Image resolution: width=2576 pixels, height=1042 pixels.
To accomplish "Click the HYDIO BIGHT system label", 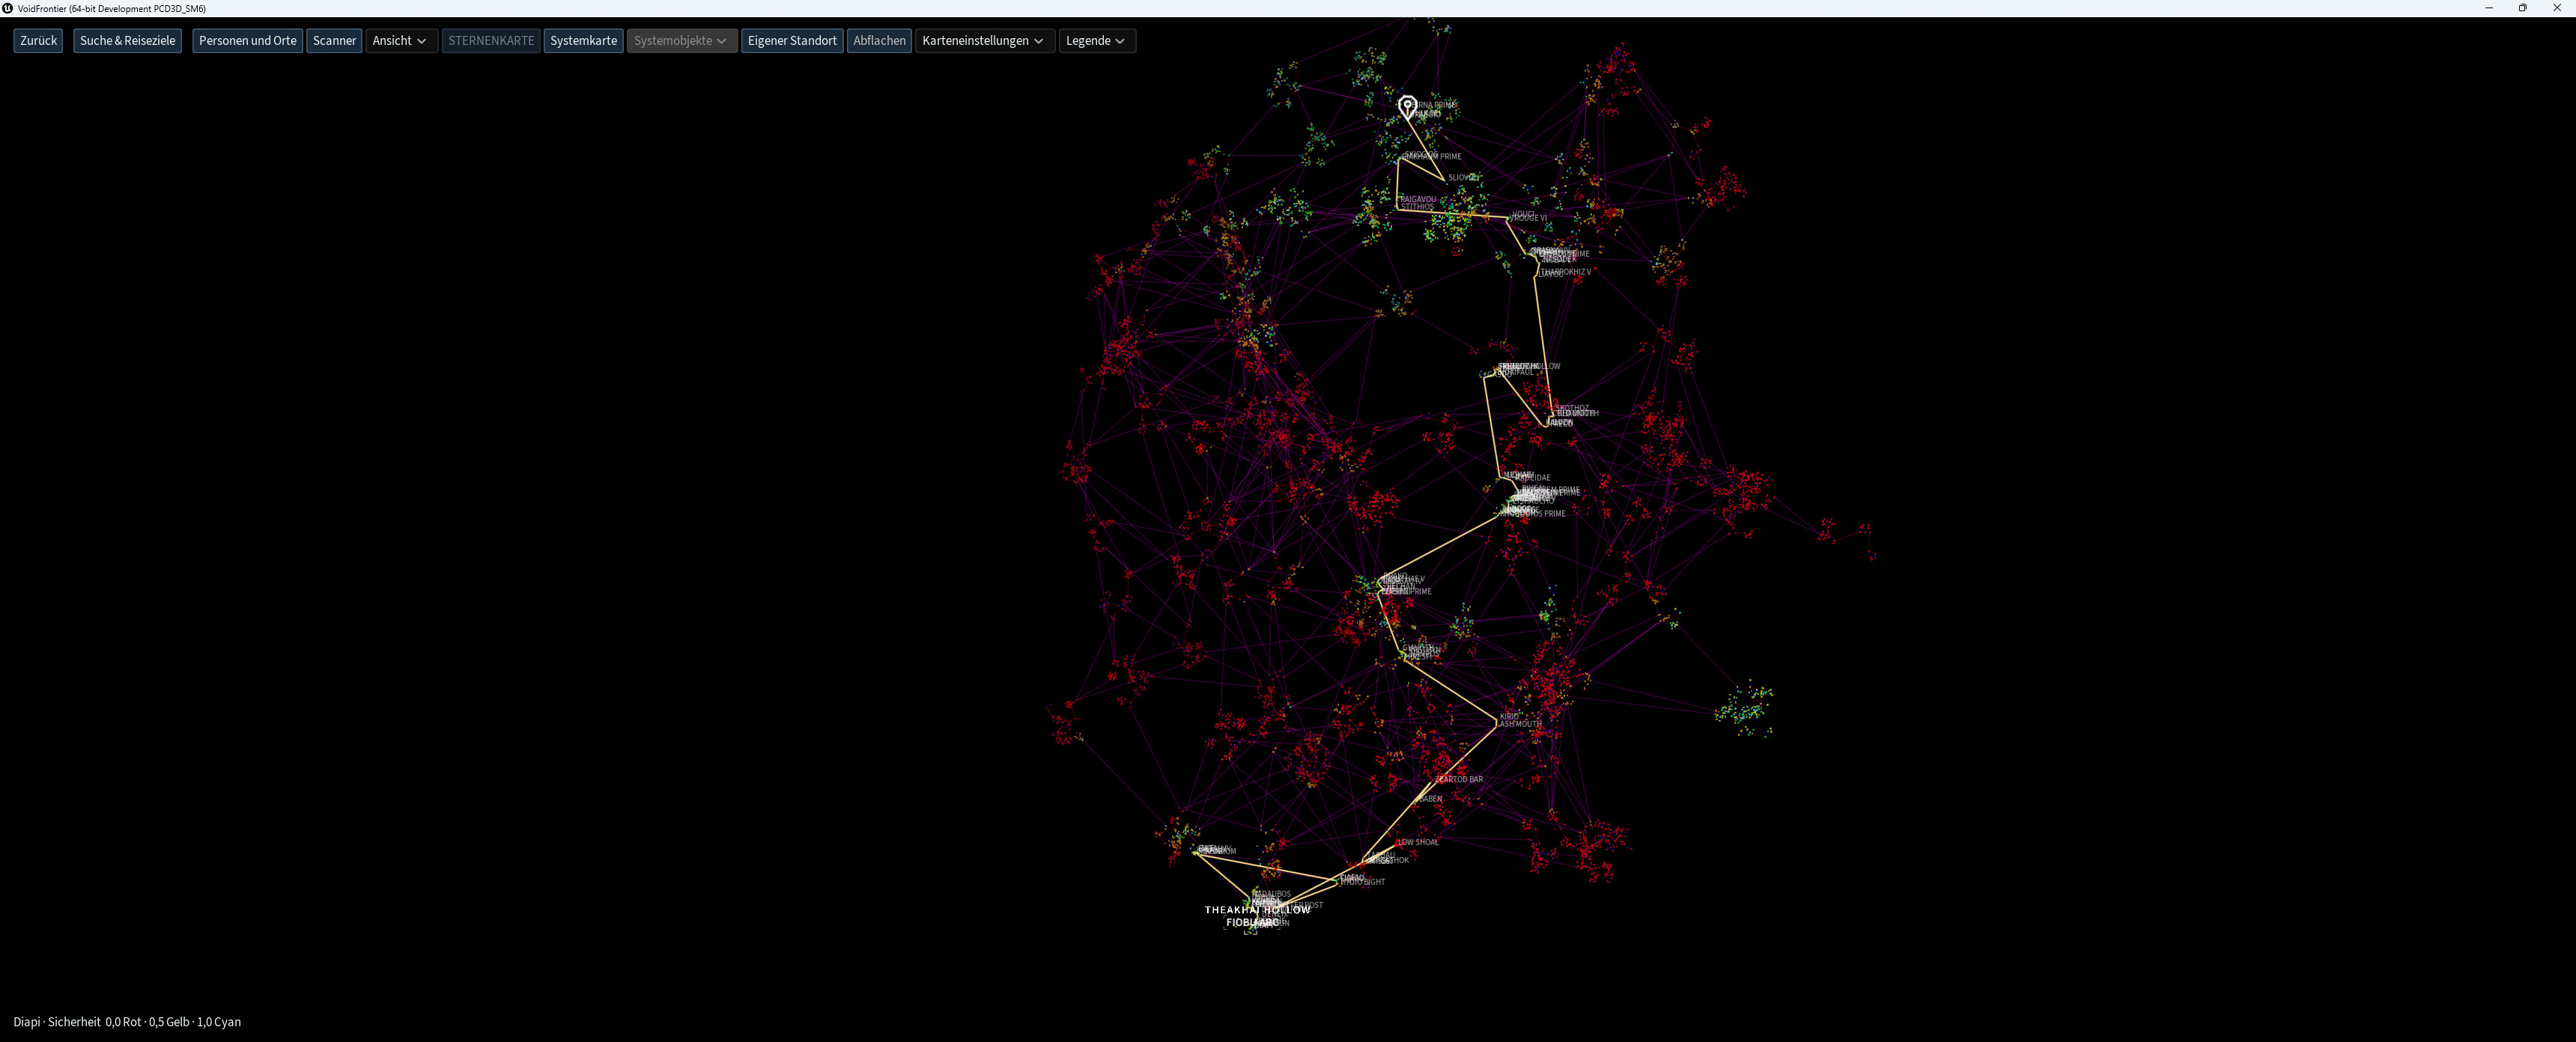I will click(x=1364, y=882).
